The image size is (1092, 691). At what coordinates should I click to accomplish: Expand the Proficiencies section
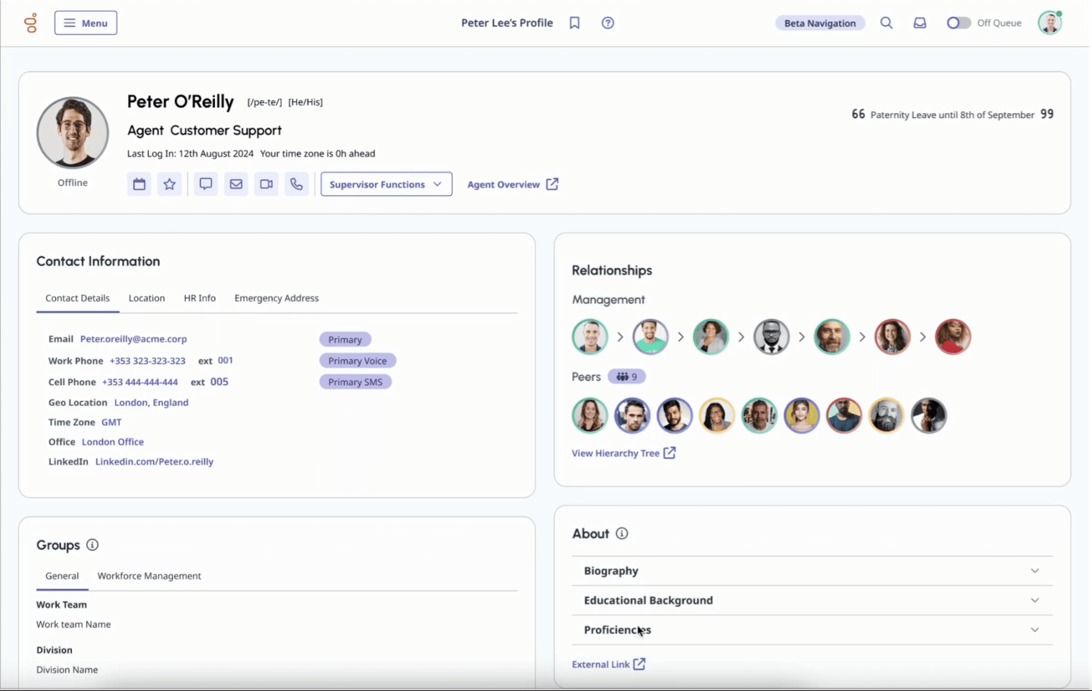(x=812, y=629)
